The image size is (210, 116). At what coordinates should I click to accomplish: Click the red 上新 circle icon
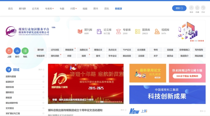click(9, 51)
